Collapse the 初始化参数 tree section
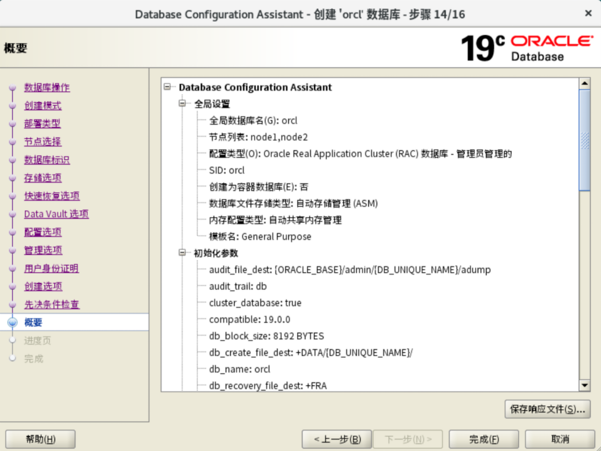 [x=182, y=253]
